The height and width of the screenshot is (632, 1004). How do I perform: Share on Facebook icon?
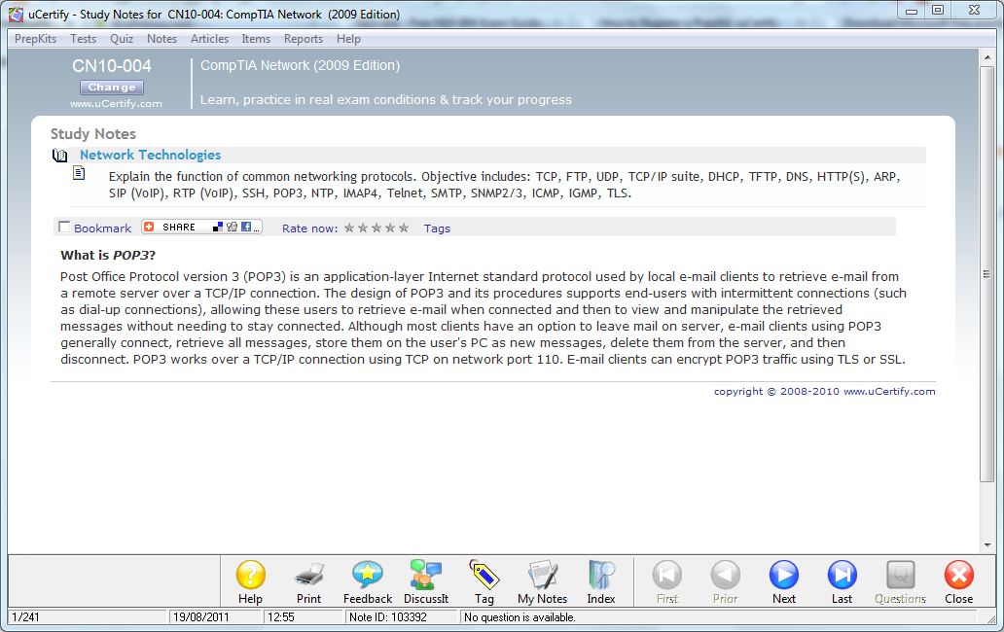pos(246,228)
